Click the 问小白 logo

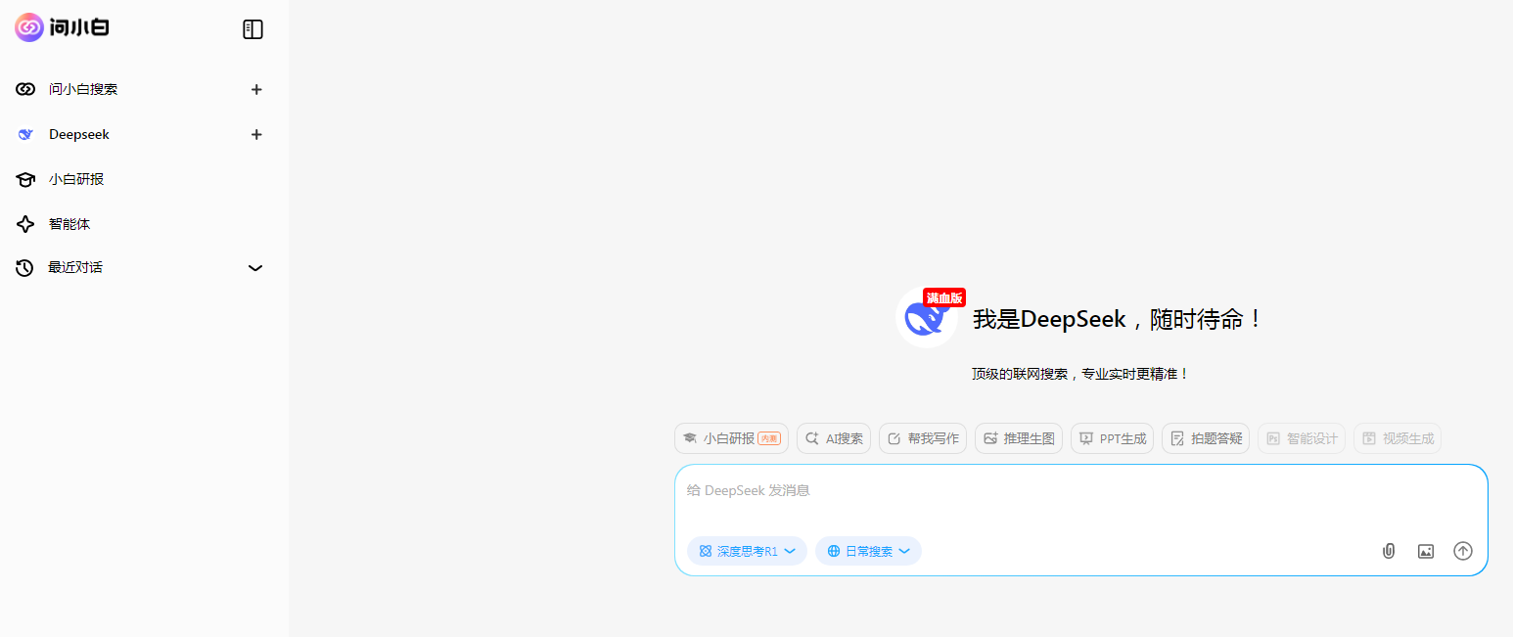click(x=61, y=28)
